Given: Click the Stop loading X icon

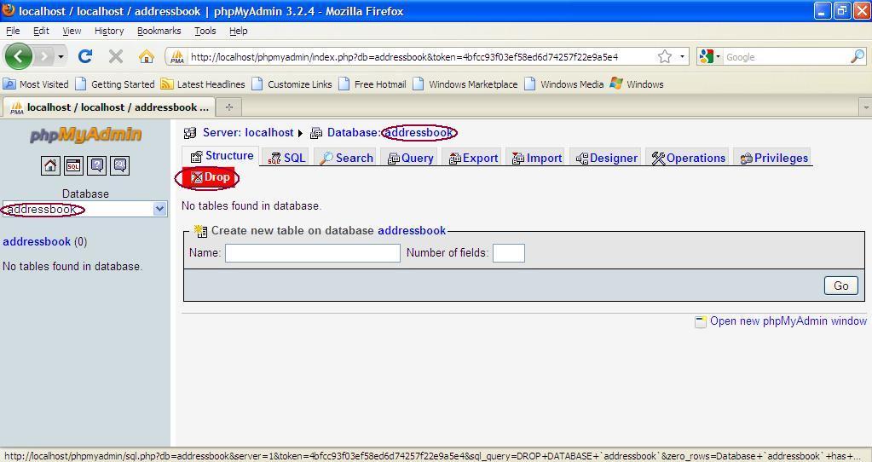Looking at the screenshot, I should point(116,56).
